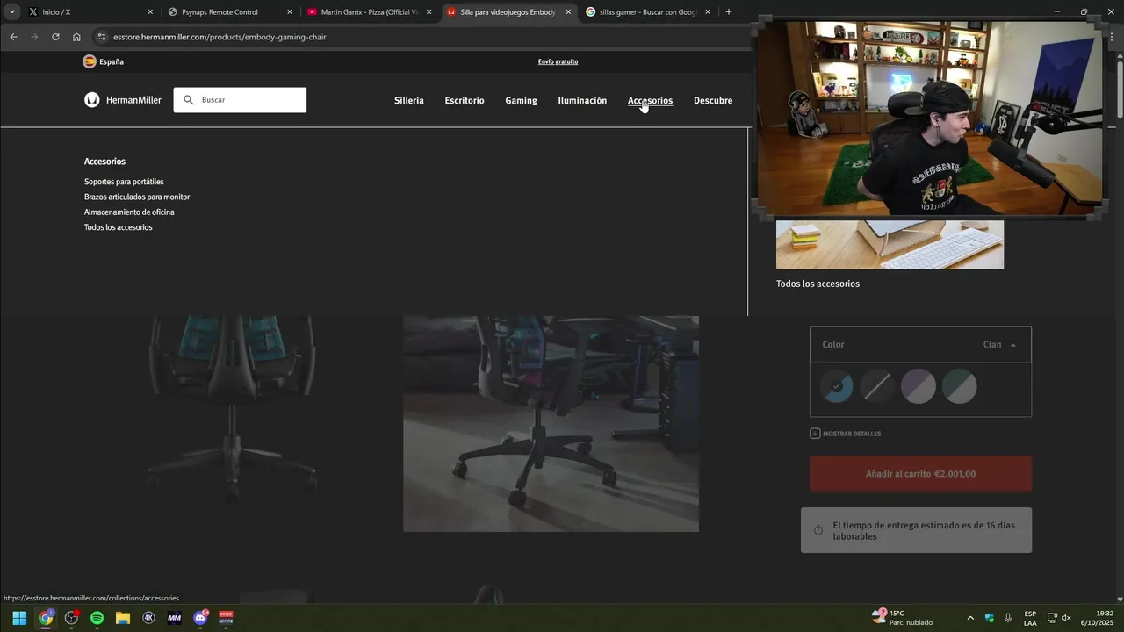Open Todos los accesorios in the list

(x=118, y=227)
